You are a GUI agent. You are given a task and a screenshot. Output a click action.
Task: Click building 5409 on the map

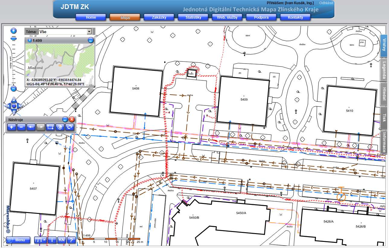tap(244, 101)
